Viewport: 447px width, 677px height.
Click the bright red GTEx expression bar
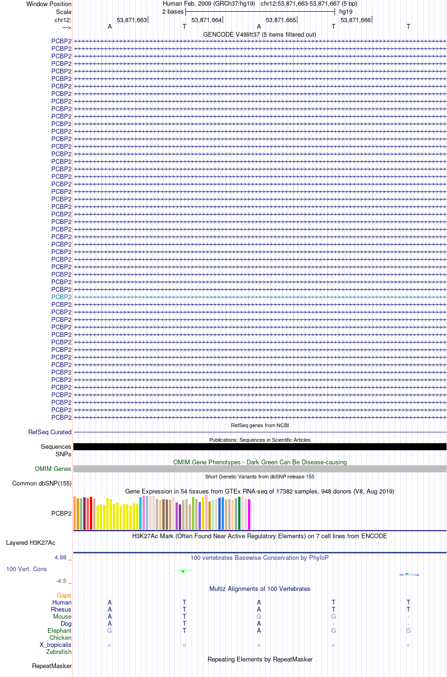pyautogui.click(x=91, y=513)
